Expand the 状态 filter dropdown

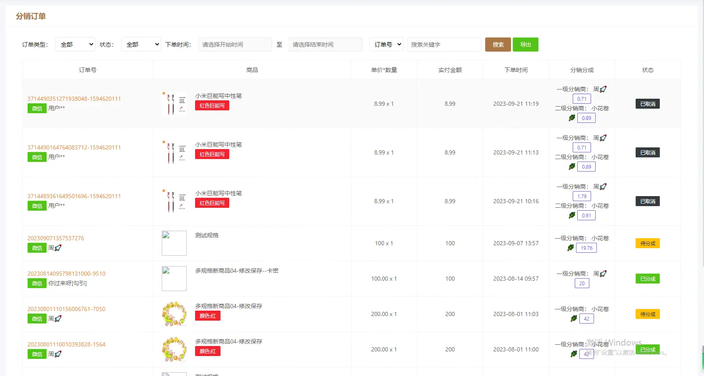(141, 45)
